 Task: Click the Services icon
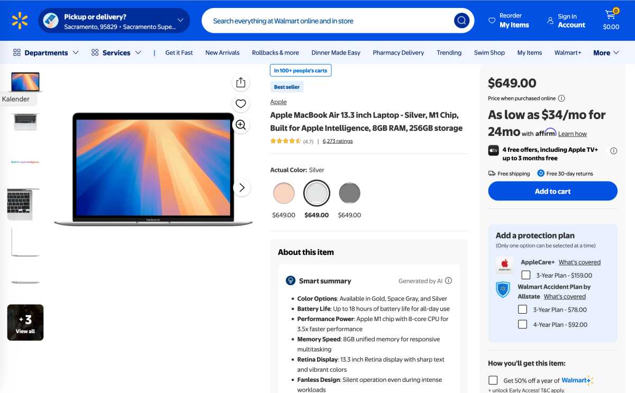click(x=95, y=52)
